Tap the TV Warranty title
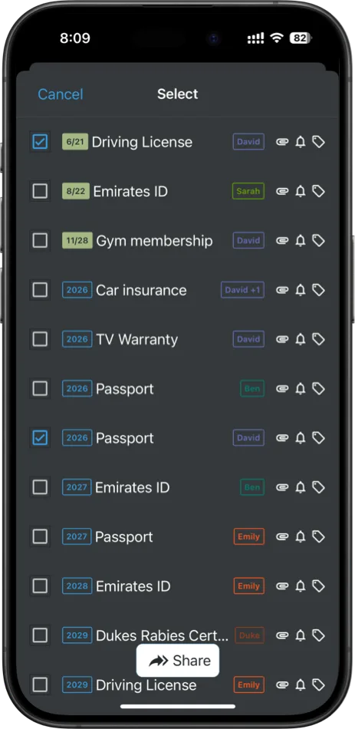The image size is (355, 729). (136, 339)
